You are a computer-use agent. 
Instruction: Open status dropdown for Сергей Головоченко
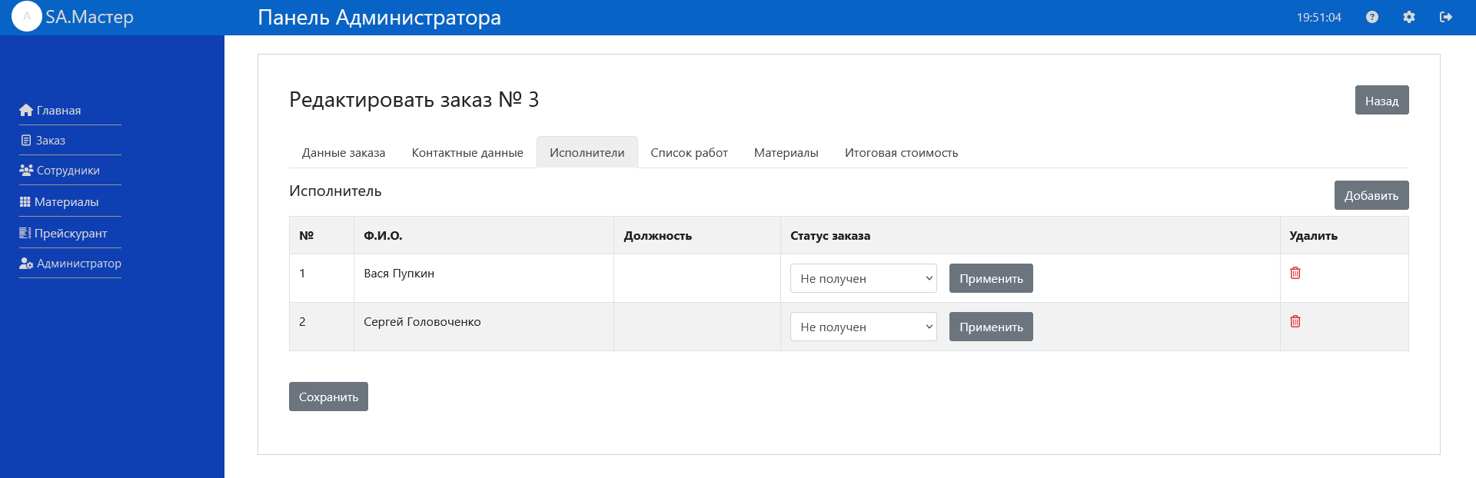863,327
